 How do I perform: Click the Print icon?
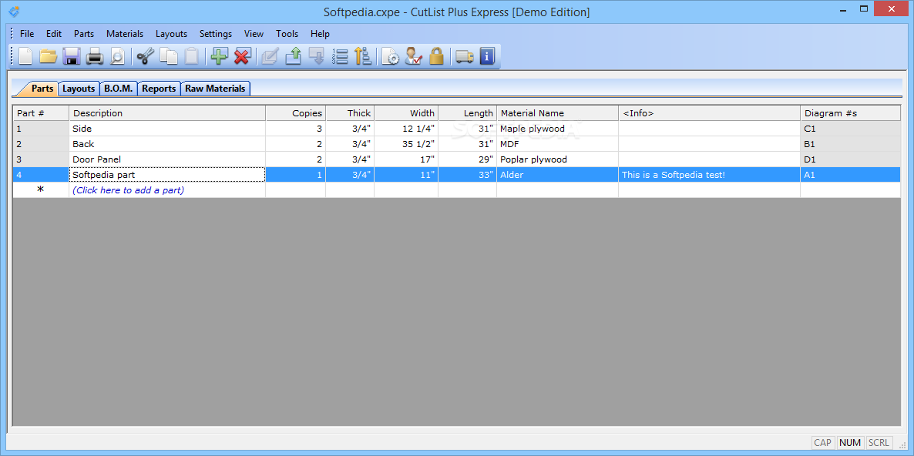pyautogui.click(x=95, y=56)
